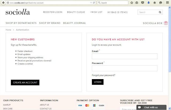Open Skin Care footer link
Screen dimensions: 171x110
[x=8, y=109]
